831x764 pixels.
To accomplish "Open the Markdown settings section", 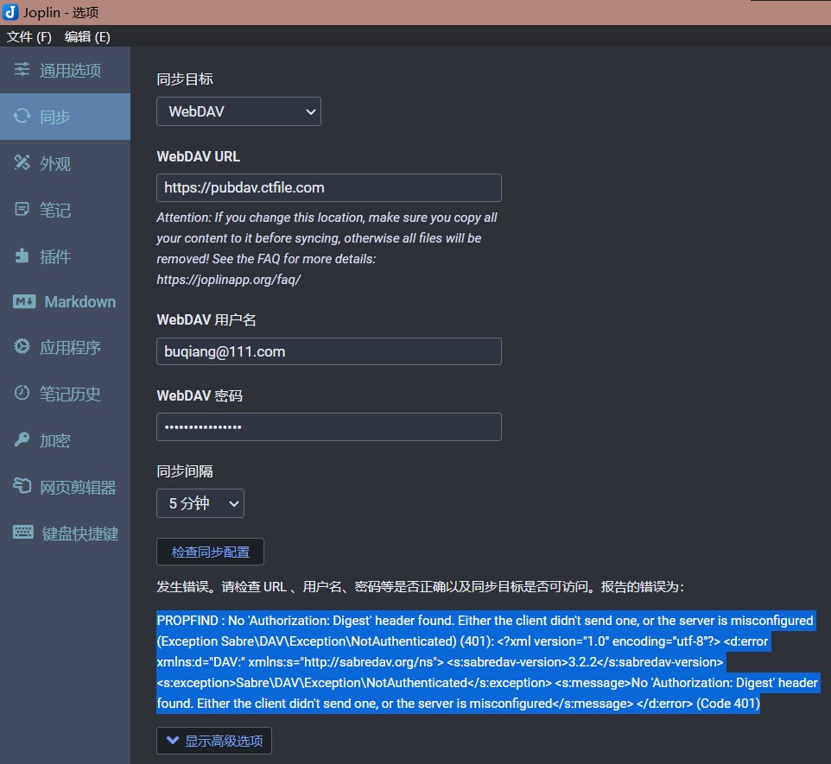I will pyautogui.click(x=65, y=302).
